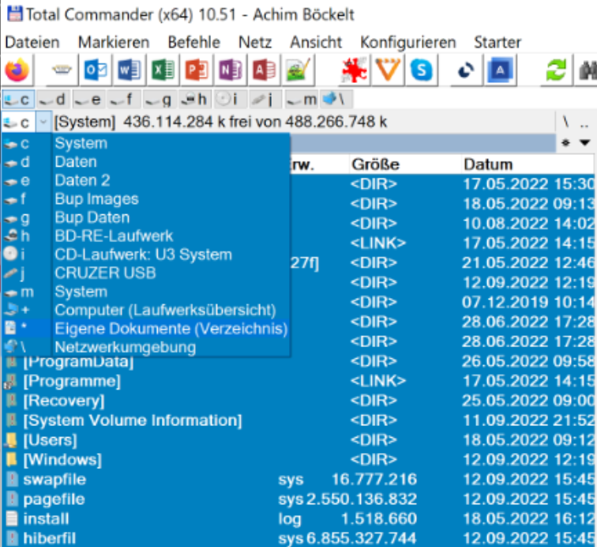The height and width of the screenshot is (547, 597).
Task: Open the picture editor icon with pencil
Action: (298, 70)
